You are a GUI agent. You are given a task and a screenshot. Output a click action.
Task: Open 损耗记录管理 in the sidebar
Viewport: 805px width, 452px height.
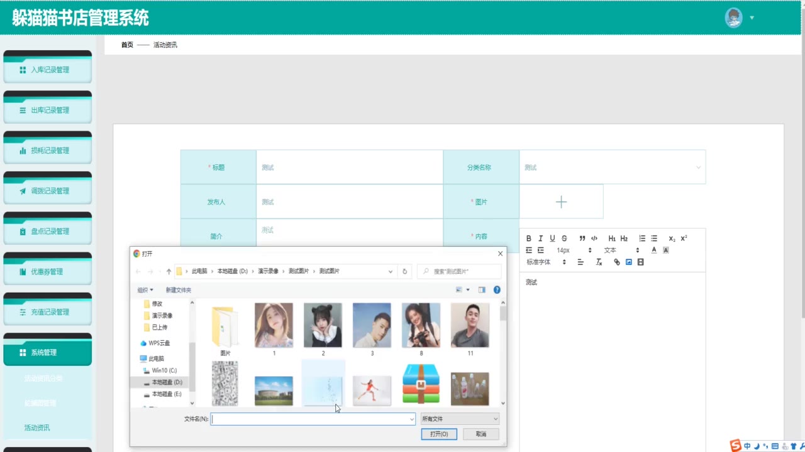48,151
